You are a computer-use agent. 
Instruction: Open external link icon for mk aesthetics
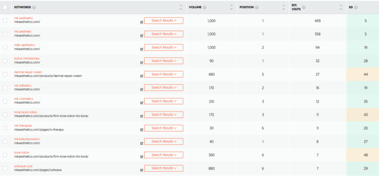(141, 22)
